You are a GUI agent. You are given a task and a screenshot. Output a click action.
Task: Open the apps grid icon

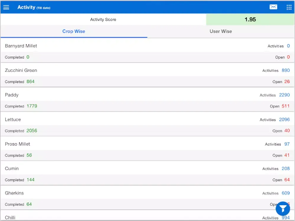point(289,7)
